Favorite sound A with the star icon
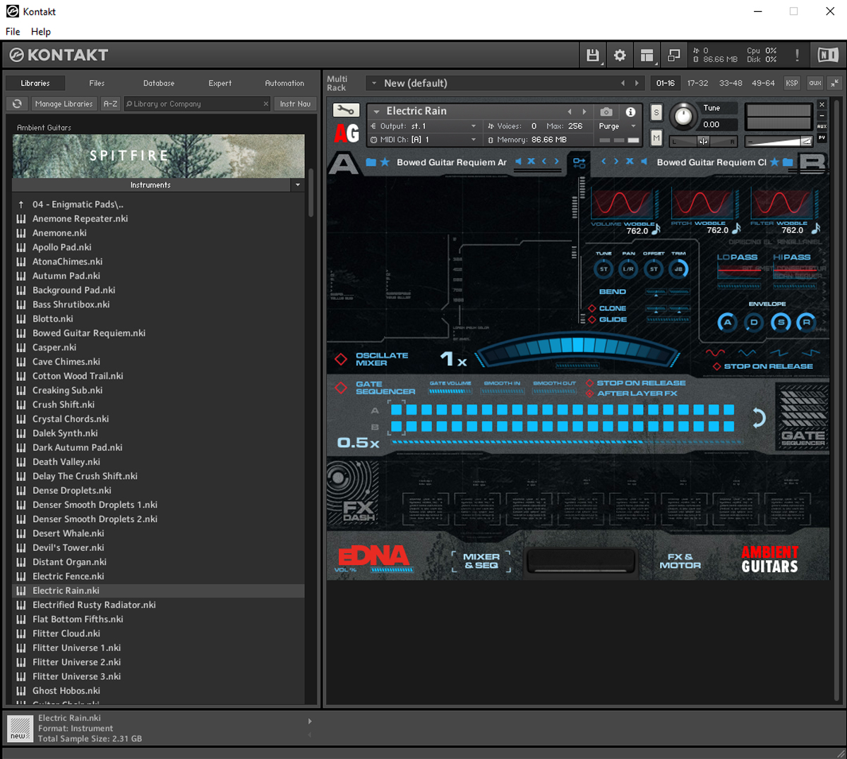The width and height of the screenshot is (847, 759). 385,162
